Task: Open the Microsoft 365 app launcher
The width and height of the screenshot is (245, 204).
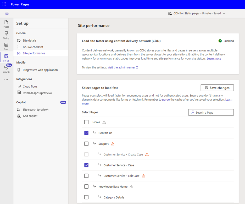Action: [4, 4]
